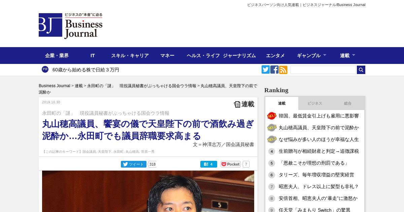
Task: Open ranking article なぜ悩みが多い人のほうが幸福な人生
Action: coord(319,139)
